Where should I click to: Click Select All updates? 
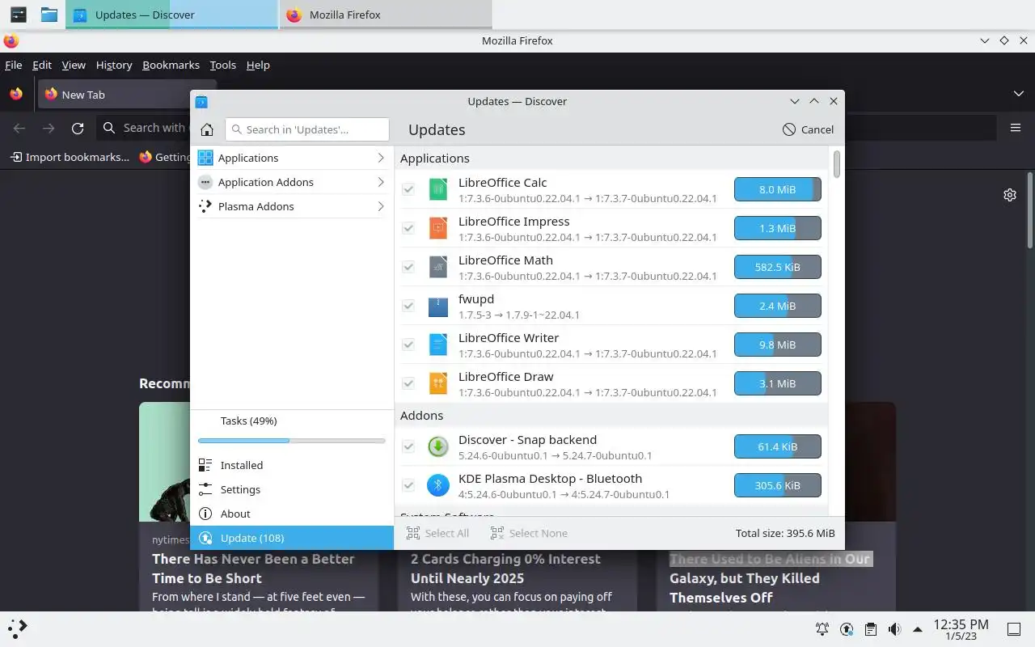[437, 533]
